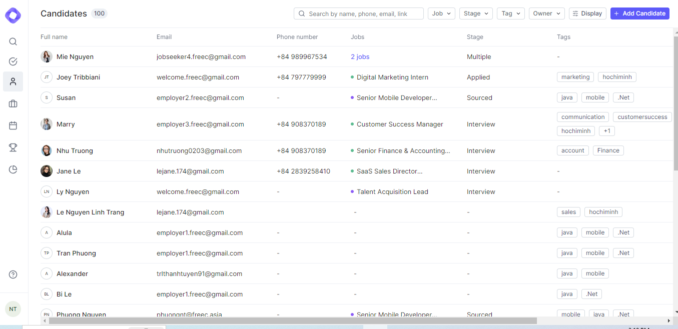The width and height of the screenshot is (678, 329).
Task: Open the calendar icon in the sidebar
Action: (13, 125)
